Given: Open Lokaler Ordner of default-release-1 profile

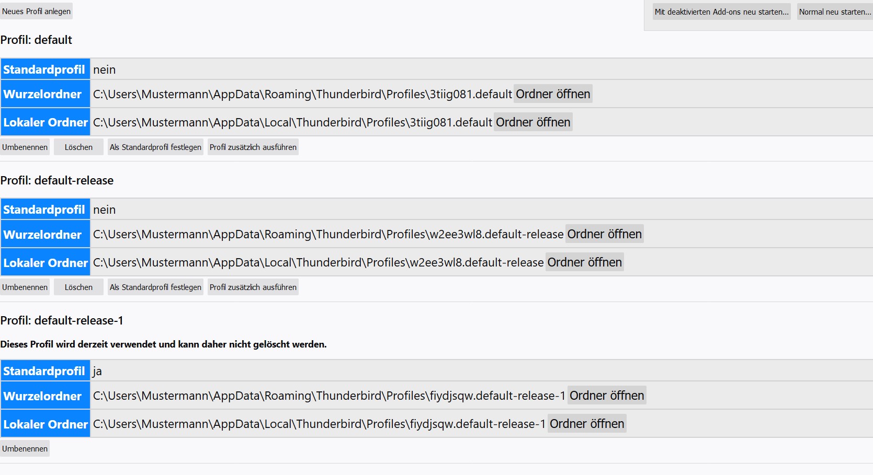Looking at the screenshot, I should (586, 424).
